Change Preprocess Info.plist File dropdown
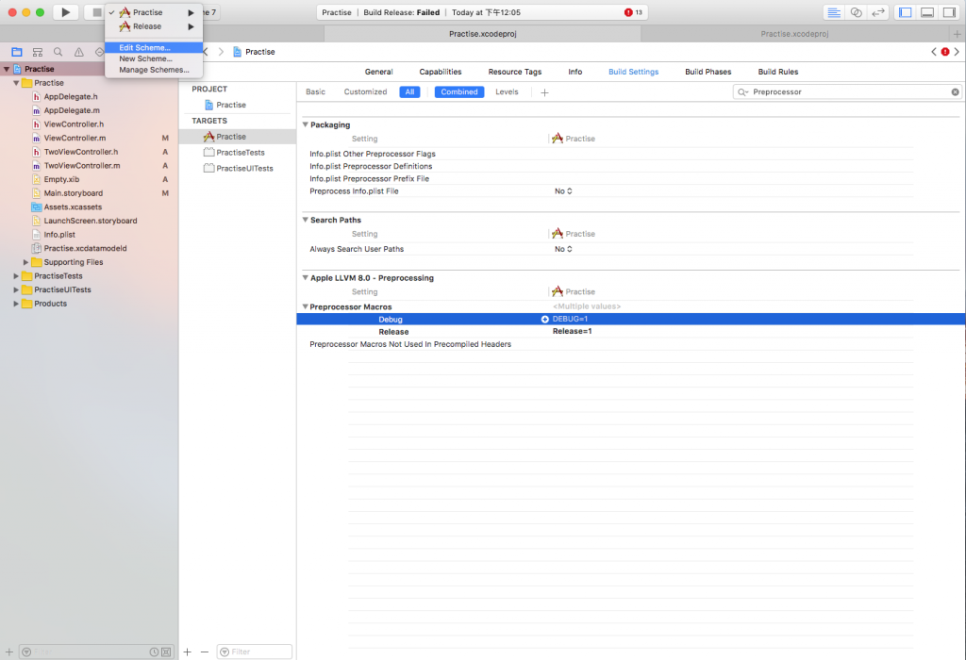This screenshot has width=966, height=660. coord(563,190)
